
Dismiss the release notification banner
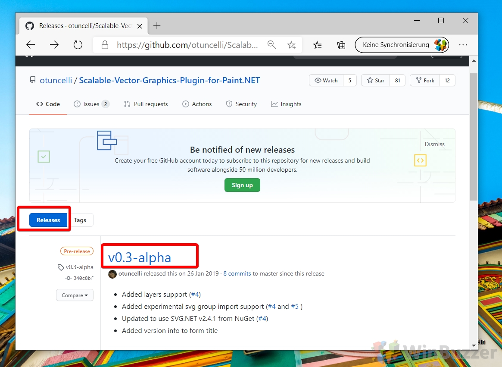(434, 144)
